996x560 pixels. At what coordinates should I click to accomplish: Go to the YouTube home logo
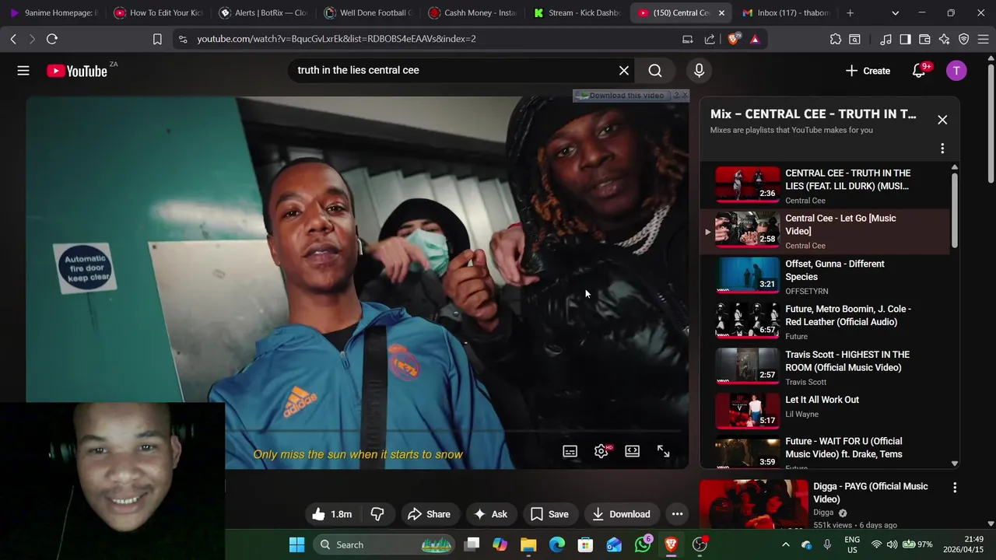point(76,71)
